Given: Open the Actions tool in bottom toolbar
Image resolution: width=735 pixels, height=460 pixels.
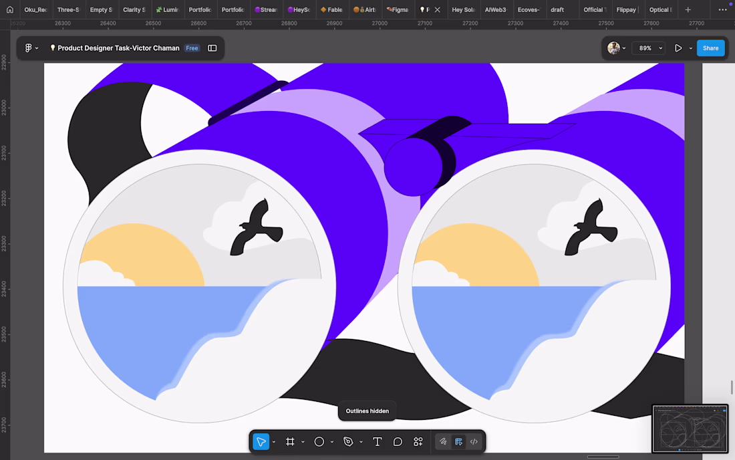Looking at the screenshot, I should tap(418, 442).
